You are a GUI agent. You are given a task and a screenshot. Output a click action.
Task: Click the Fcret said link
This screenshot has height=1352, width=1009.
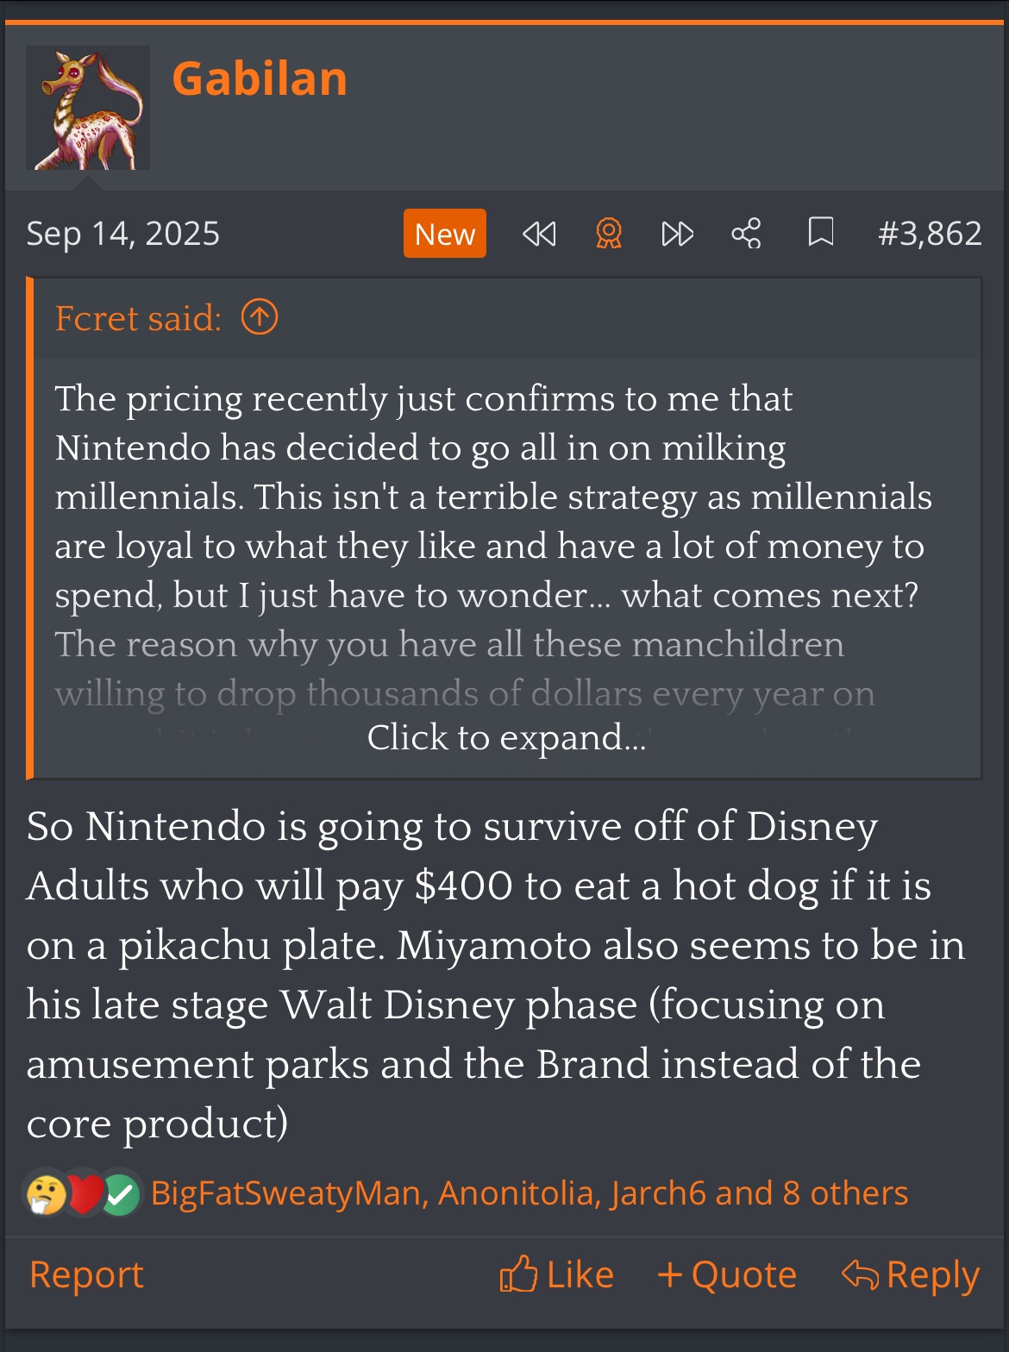(x=138, y=318)
